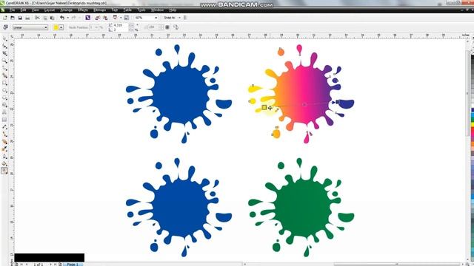
Task: Pick yellow from the right color palette
Action: pyautogui.click(x=473, y=125)
